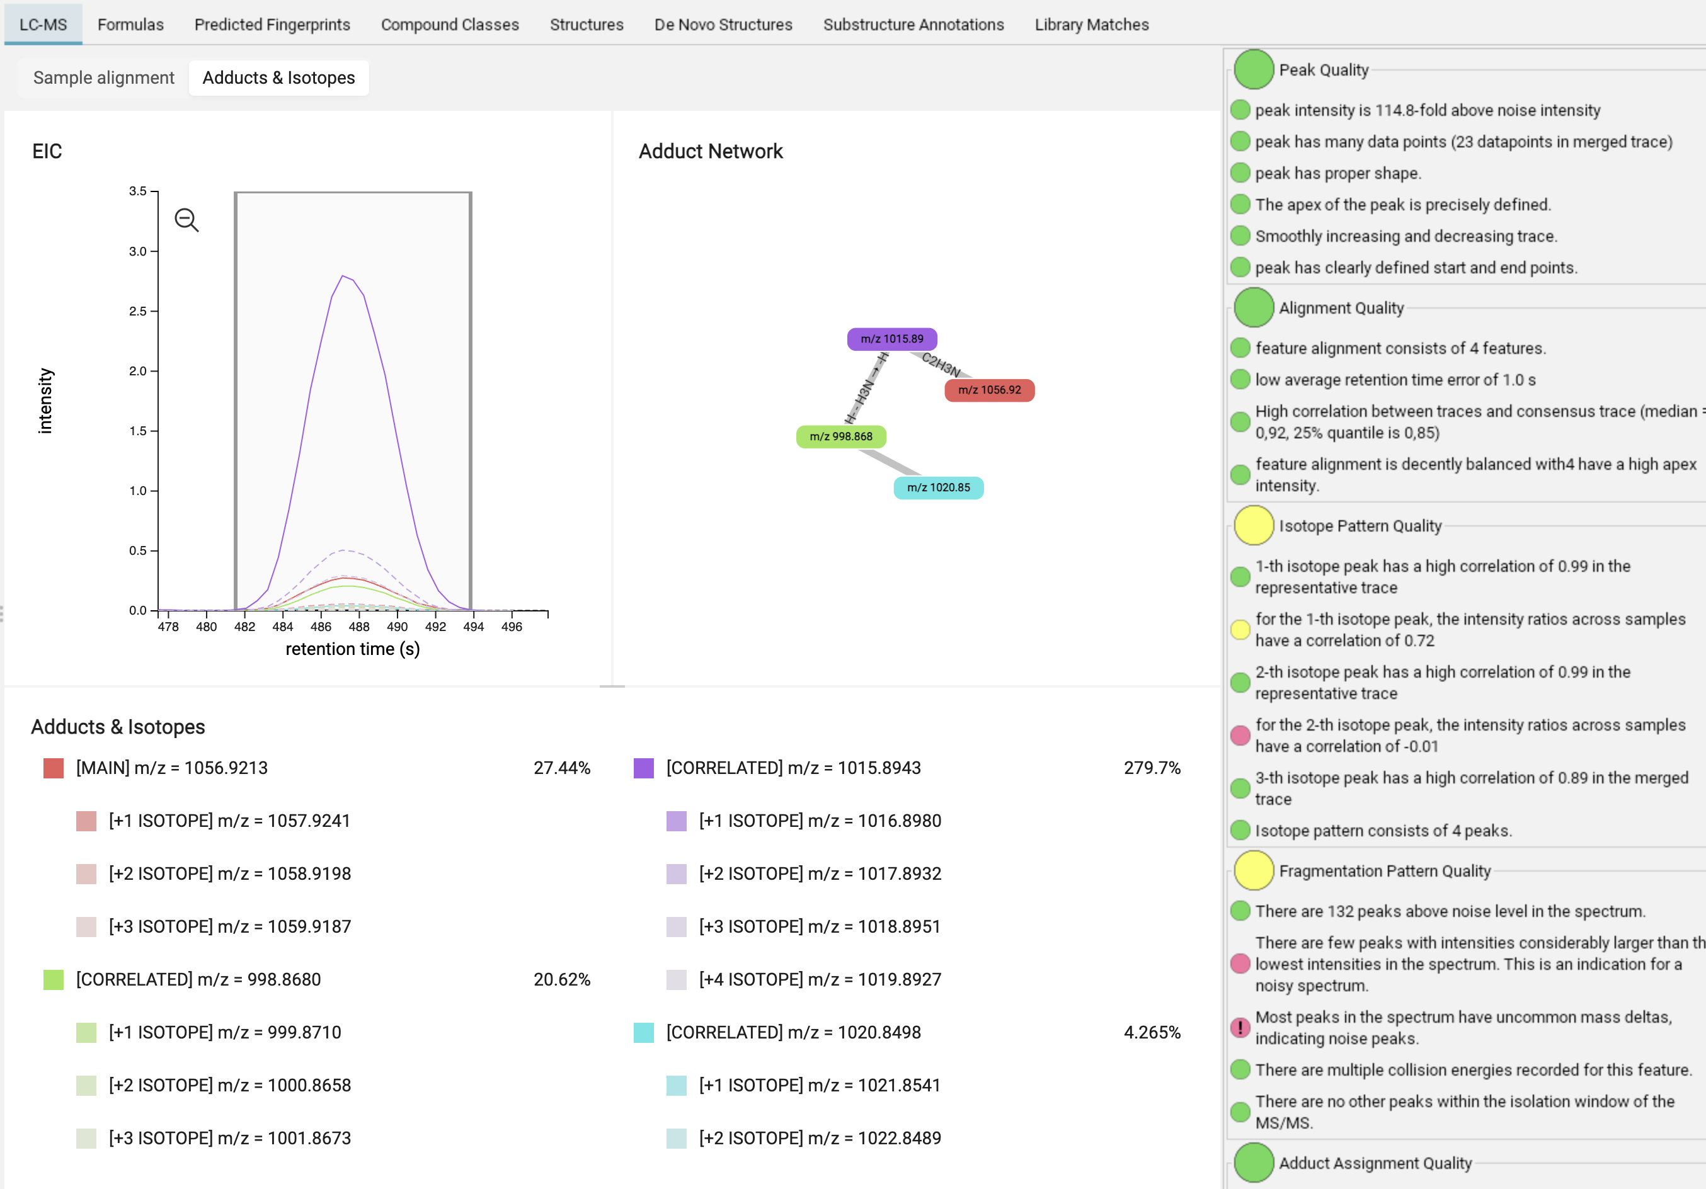The image size is (1706, 1189).
Task: Click '[+1 ISOTOPE] m/z = 999.8710' entry
Action: click(225, 1032)
